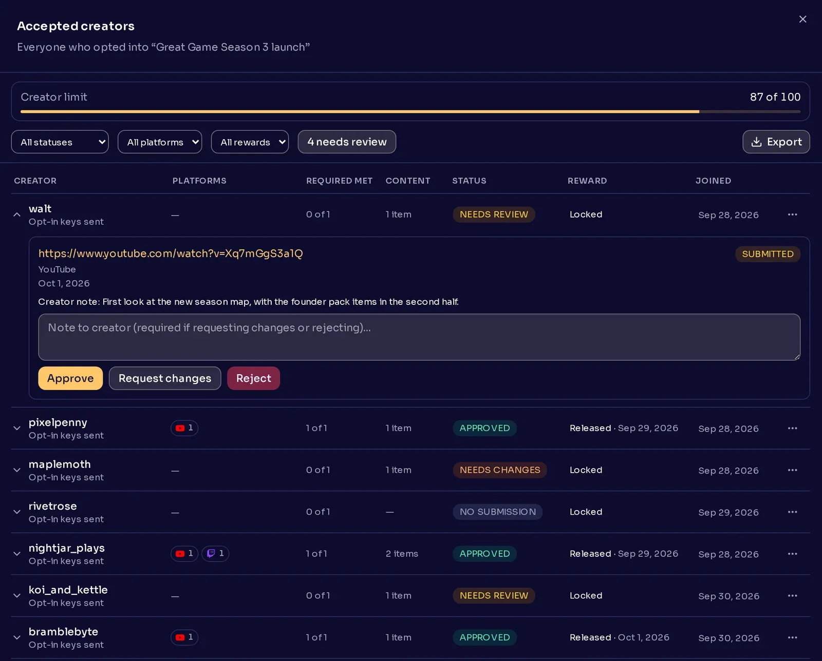Expand the koi_and_kettle creator row
The image size is (822, 661).
(x=17, y=595)
